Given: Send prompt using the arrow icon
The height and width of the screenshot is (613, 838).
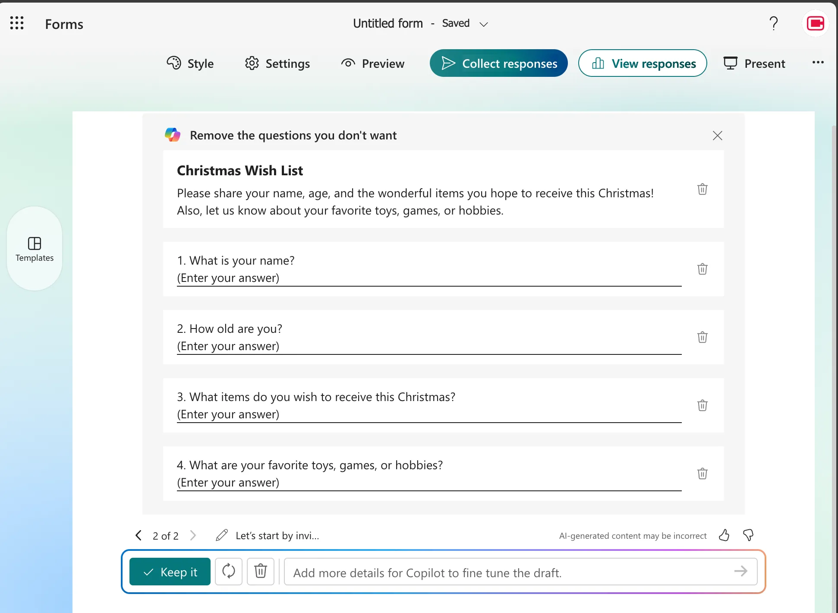Looking at the screenshot, I should [740, 572].
